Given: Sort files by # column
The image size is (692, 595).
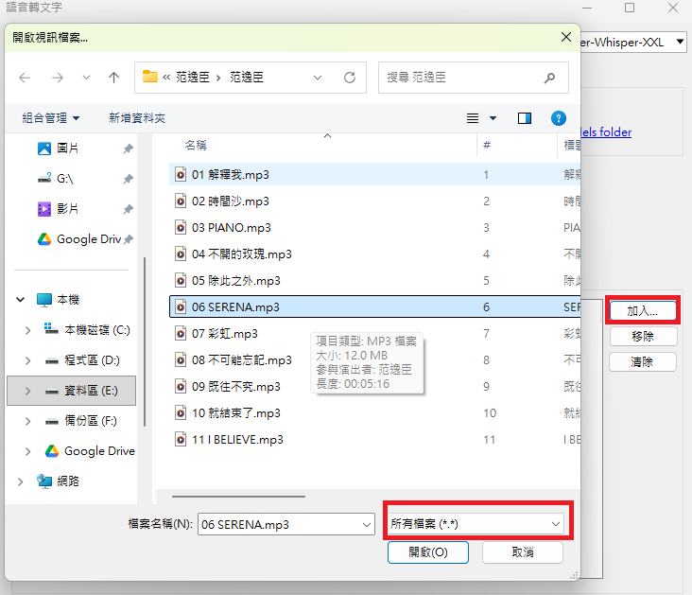Looking at the screenshot, I should 486,145.
